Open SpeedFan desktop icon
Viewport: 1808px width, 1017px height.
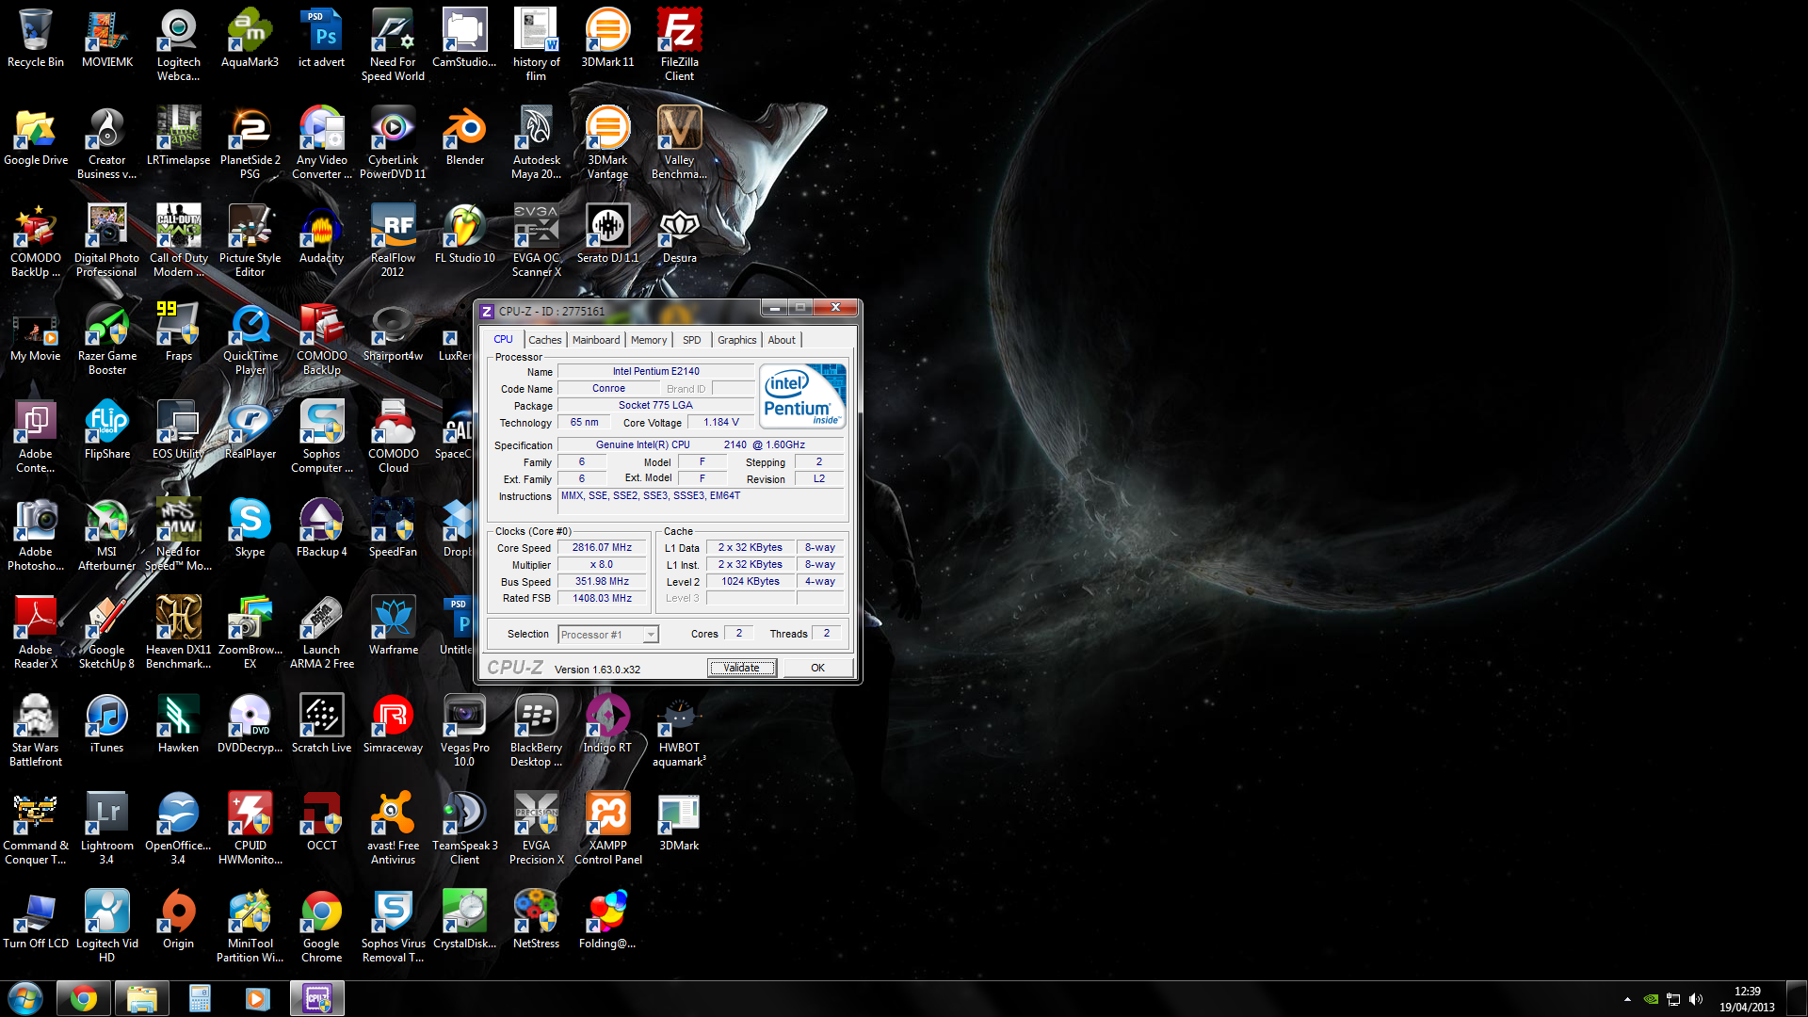click(393, 527)
